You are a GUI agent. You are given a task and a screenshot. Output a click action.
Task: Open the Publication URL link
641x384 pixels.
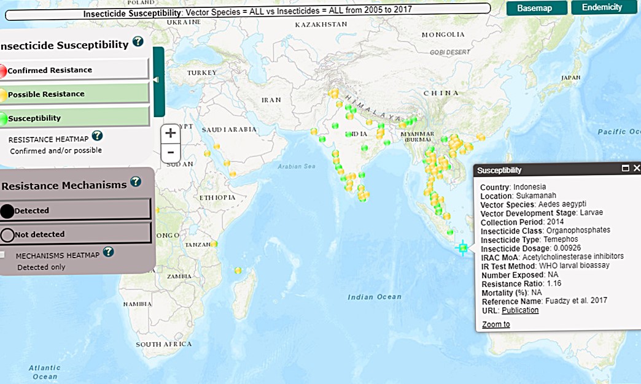520,310
